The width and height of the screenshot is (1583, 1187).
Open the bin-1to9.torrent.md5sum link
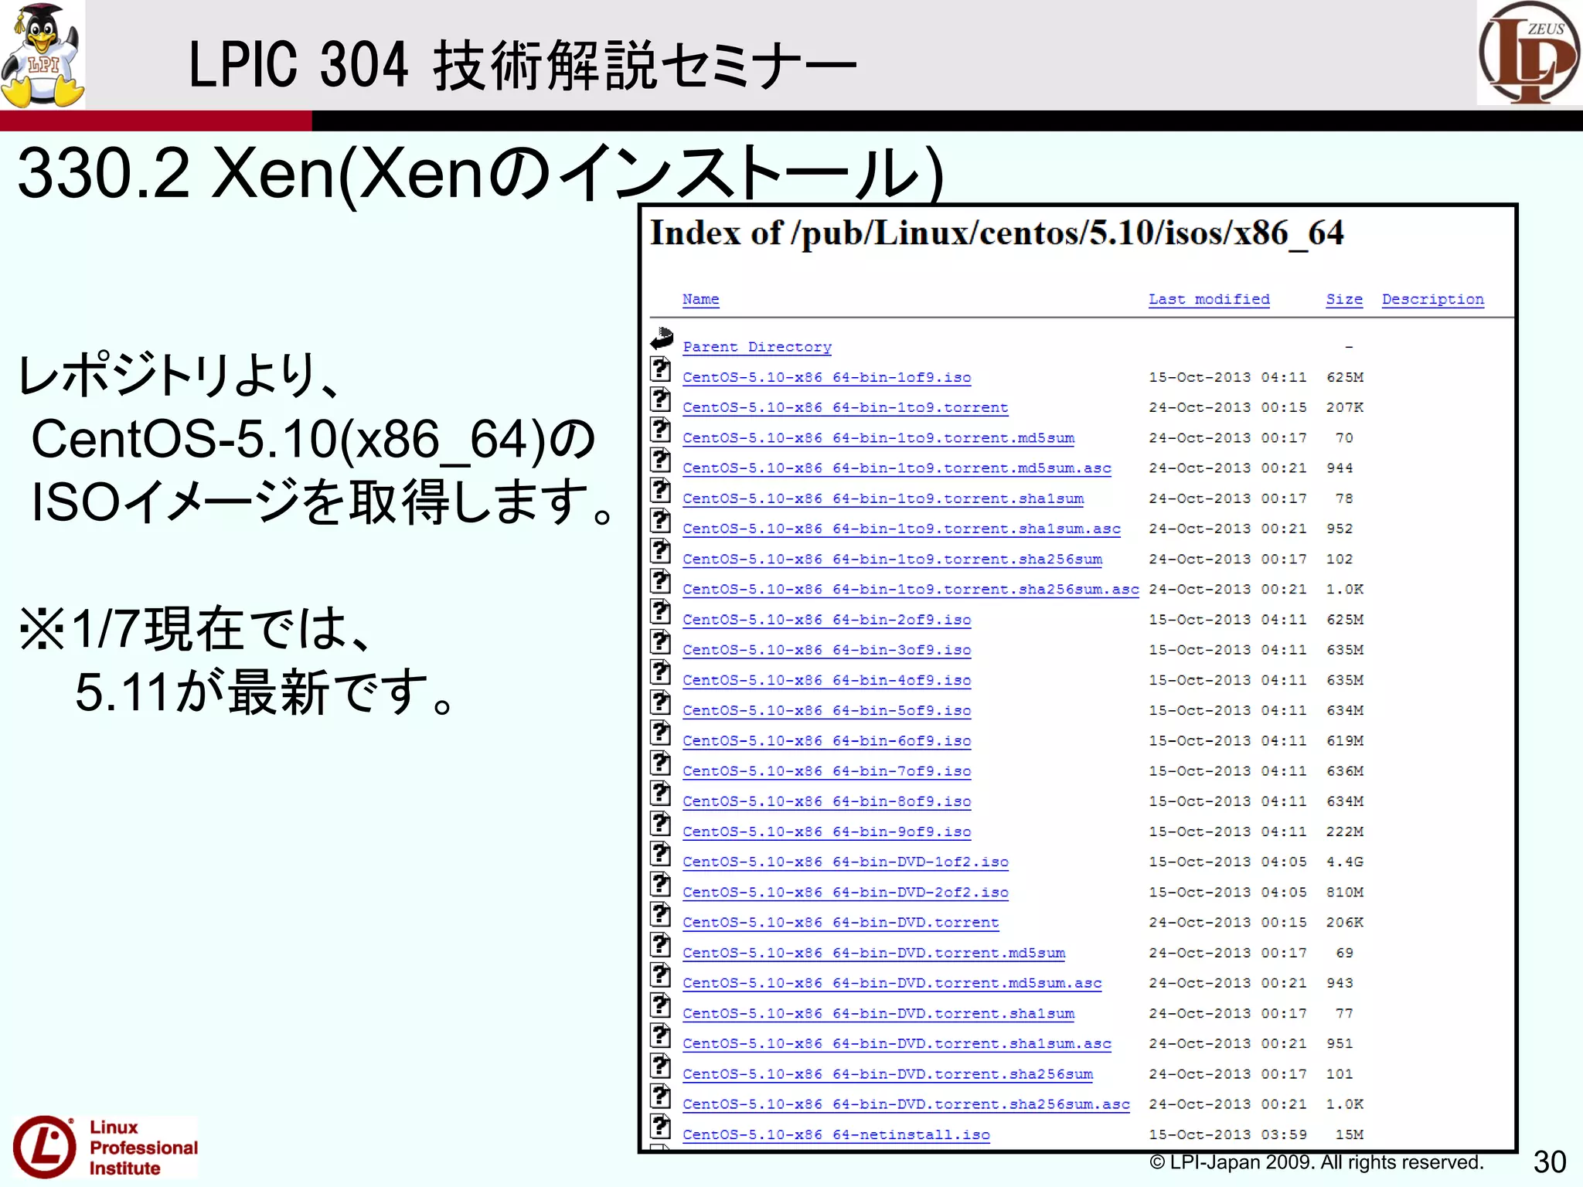point(878,437)
